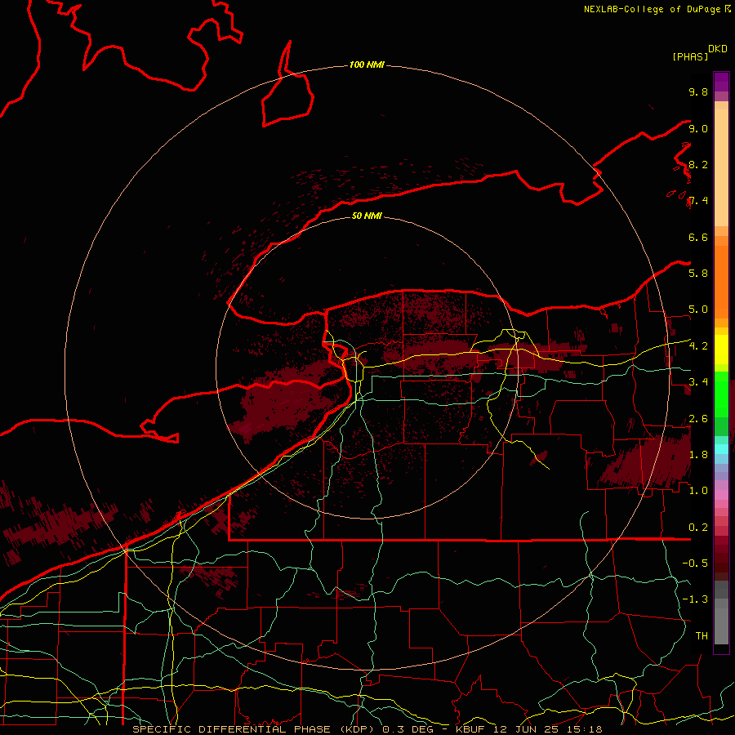Click the [PHAS] units label

(690, 56)
